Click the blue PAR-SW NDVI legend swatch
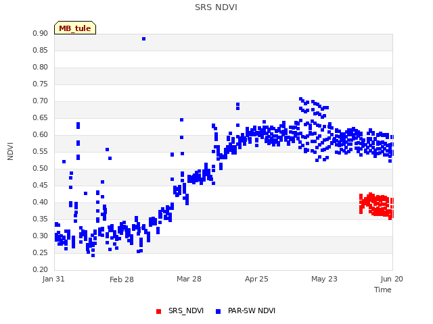 coord(218,311)
